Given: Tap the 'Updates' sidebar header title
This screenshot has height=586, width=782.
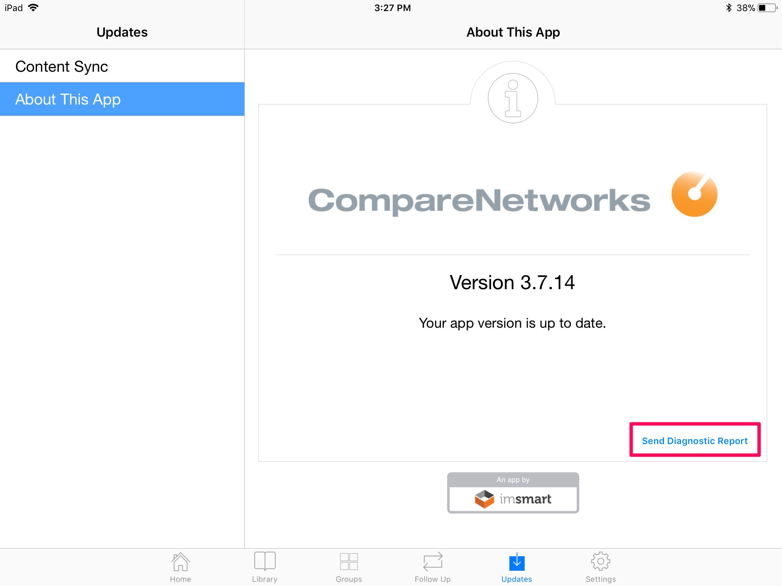Looking at the screenshot, I should 122,32.
